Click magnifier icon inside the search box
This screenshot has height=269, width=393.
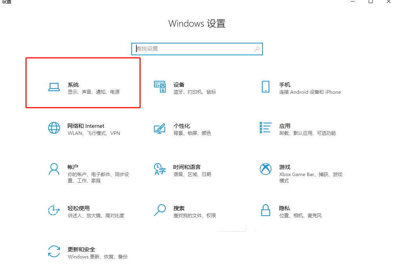coord(257,49)
